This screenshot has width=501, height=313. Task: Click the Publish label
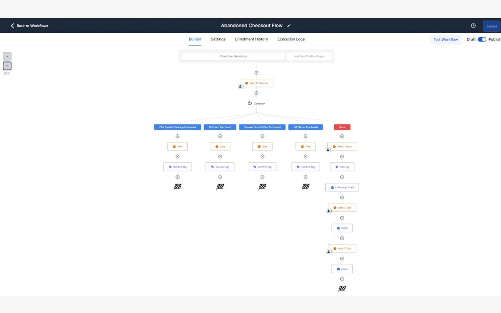coord(495,39)
